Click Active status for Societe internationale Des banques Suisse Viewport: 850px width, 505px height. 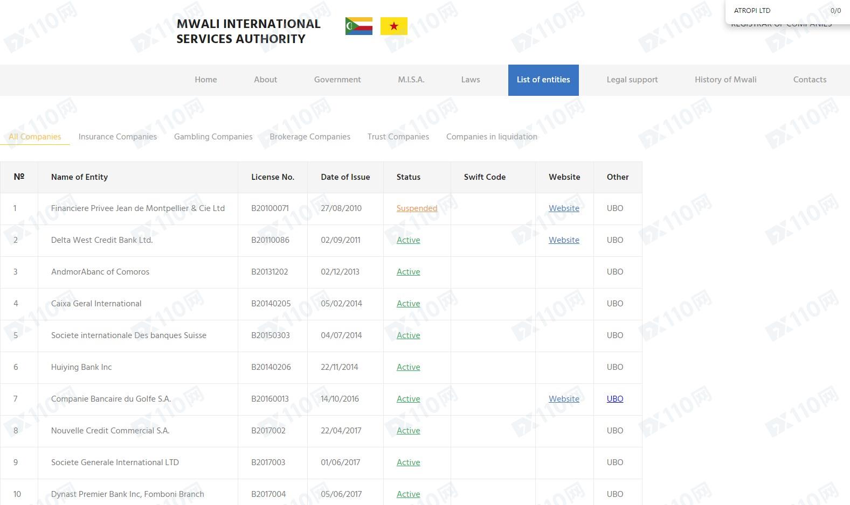coord(408,335)
